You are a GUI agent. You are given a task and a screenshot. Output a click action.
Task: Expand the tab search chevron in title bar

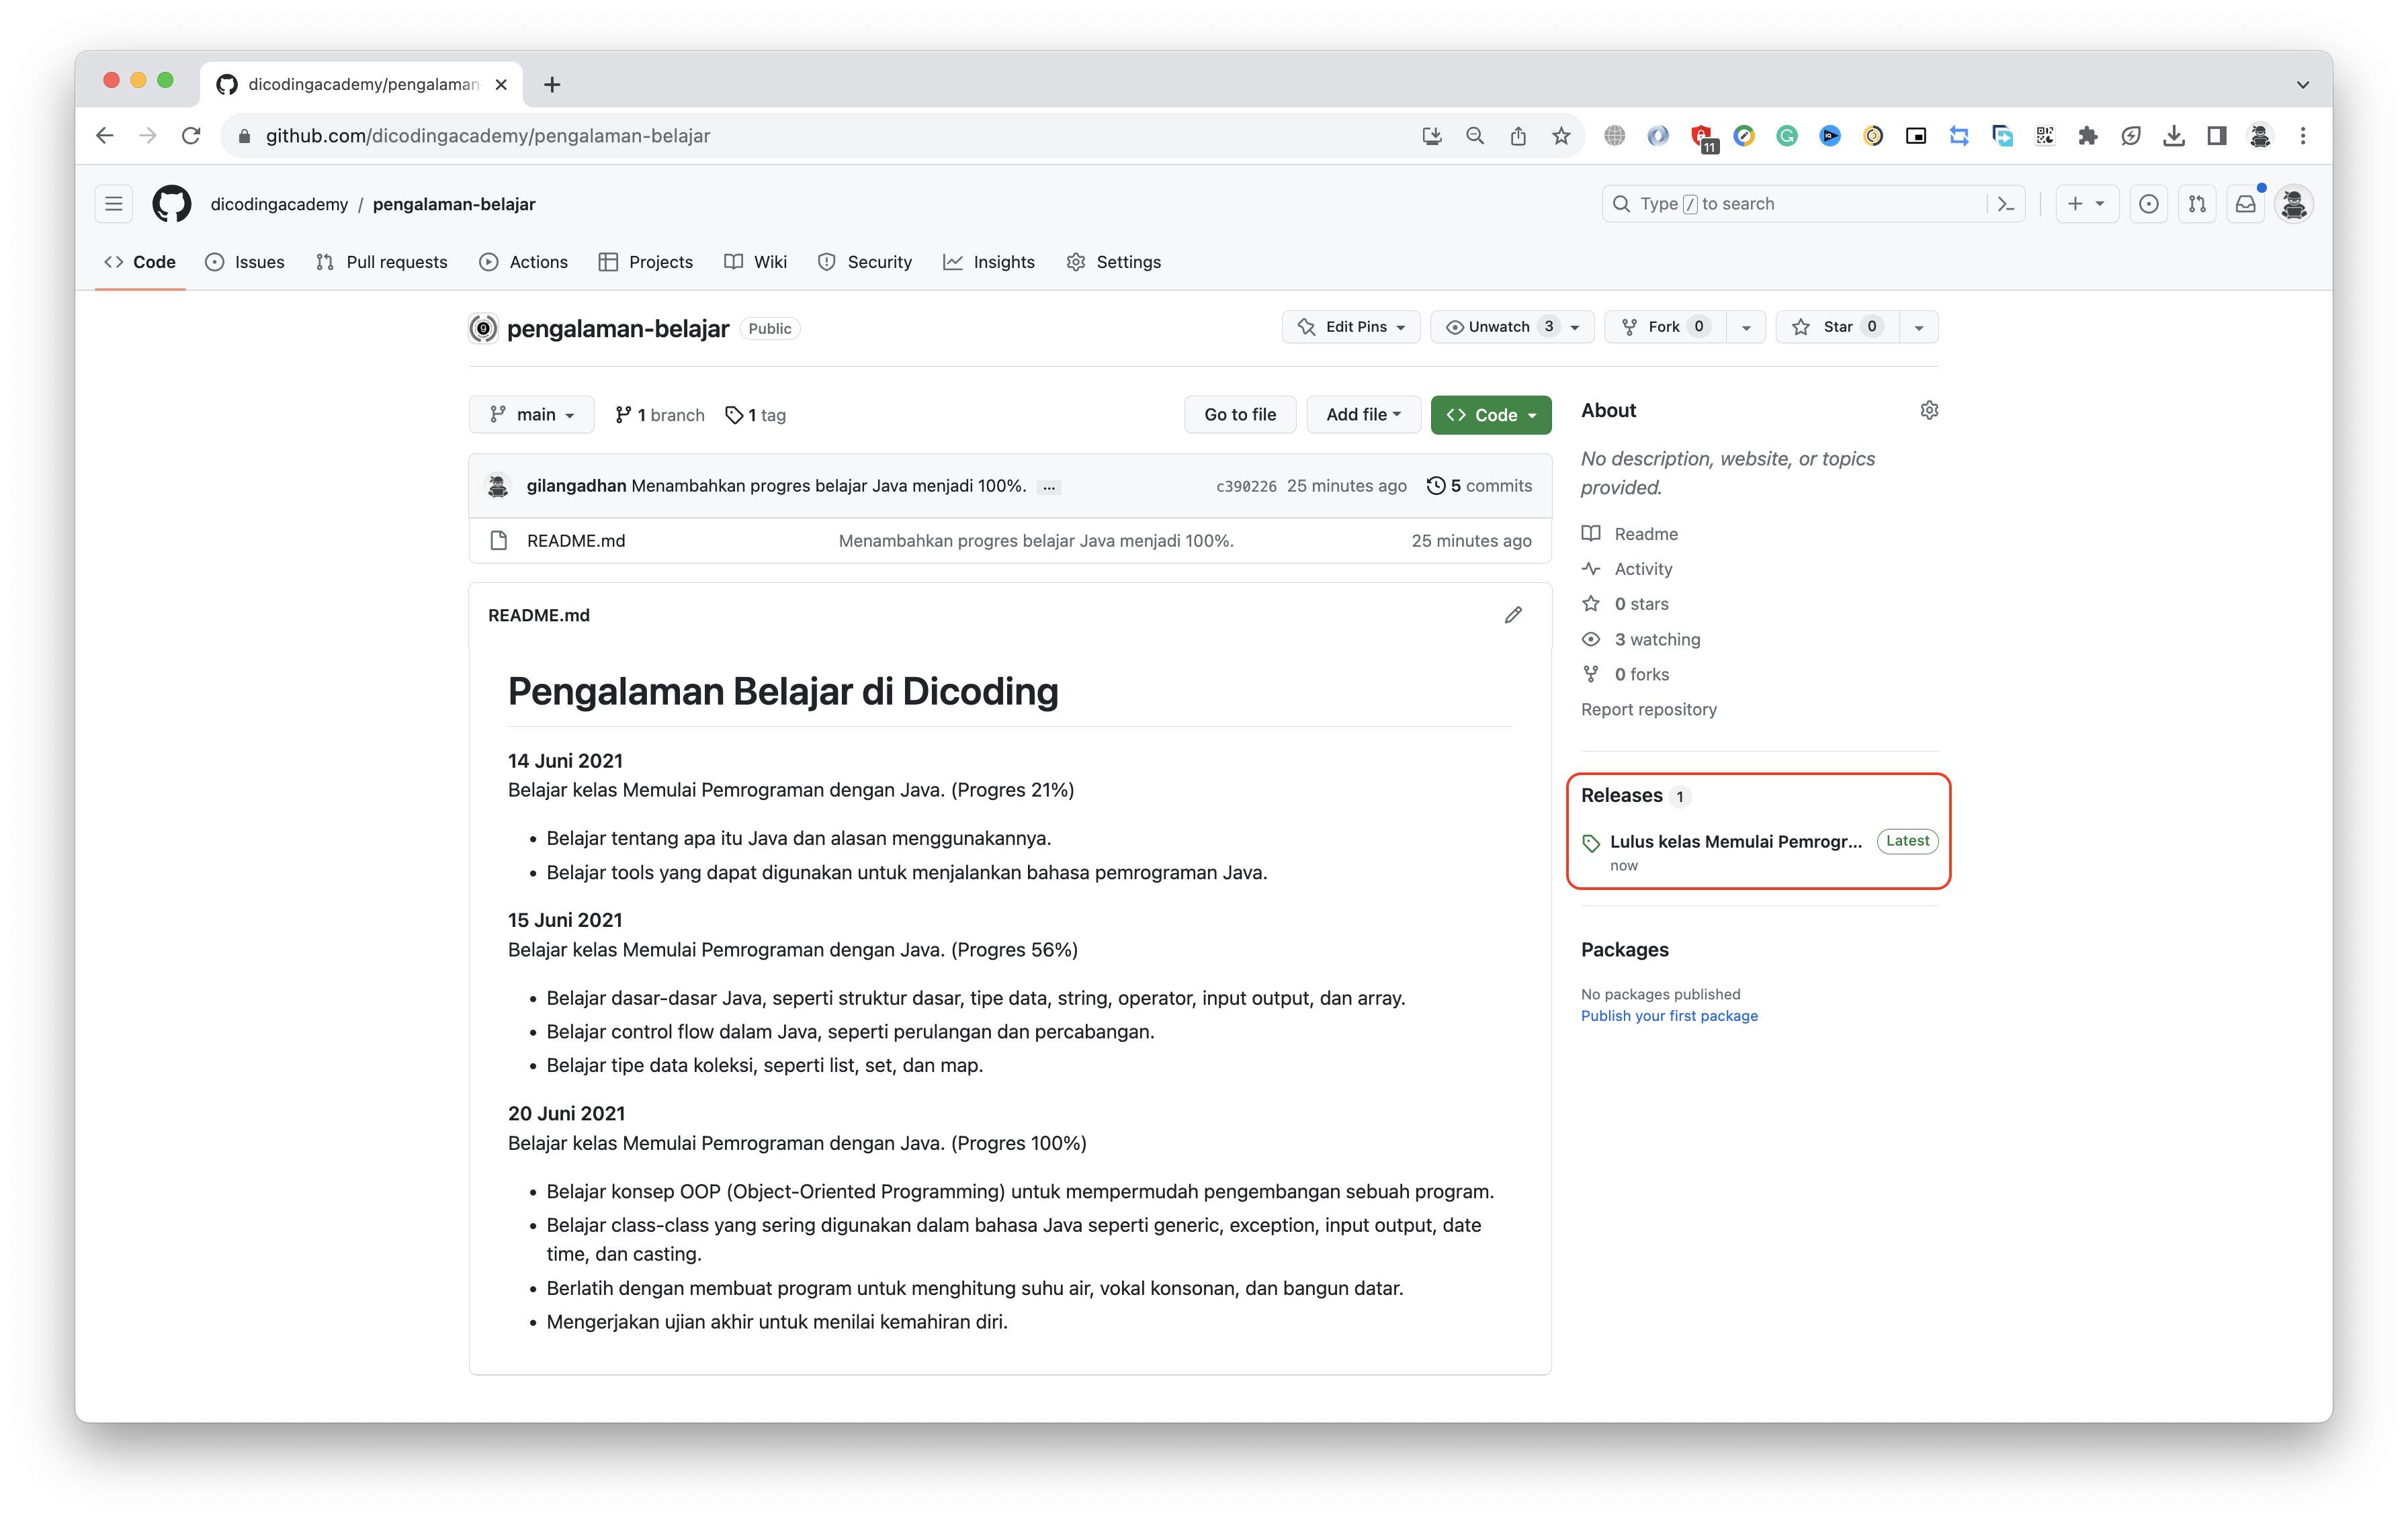click(2302, 85)
